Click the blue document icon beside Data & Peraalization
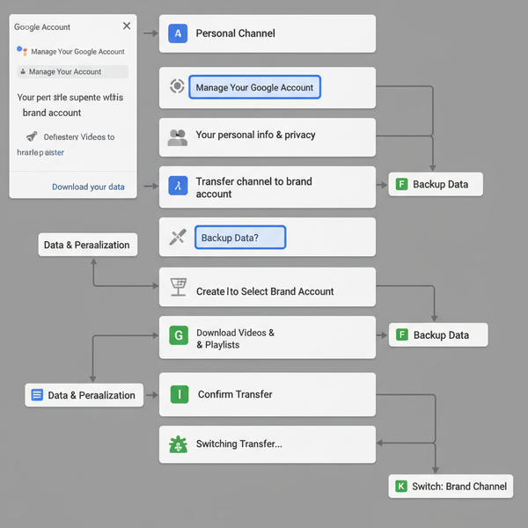Screen dimensions: 528x528 (x=37, y=395)
